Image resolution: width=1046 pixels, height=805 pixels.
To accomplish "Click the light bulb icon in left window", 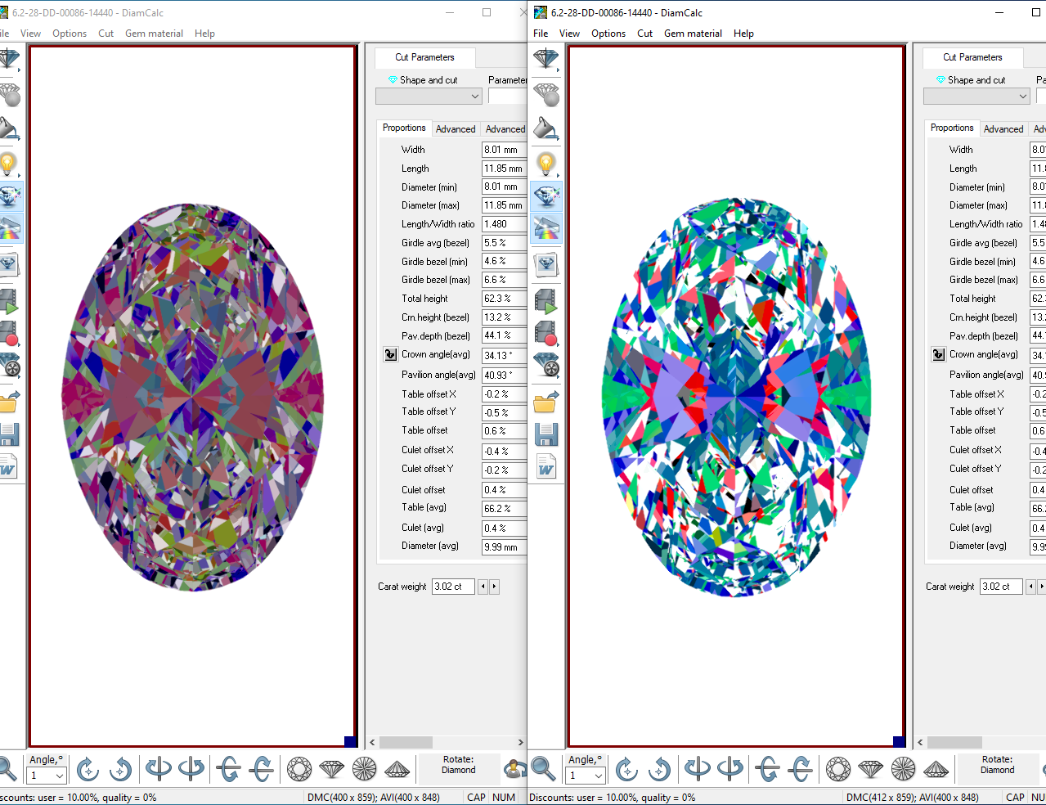I will [x=10, y=164].
